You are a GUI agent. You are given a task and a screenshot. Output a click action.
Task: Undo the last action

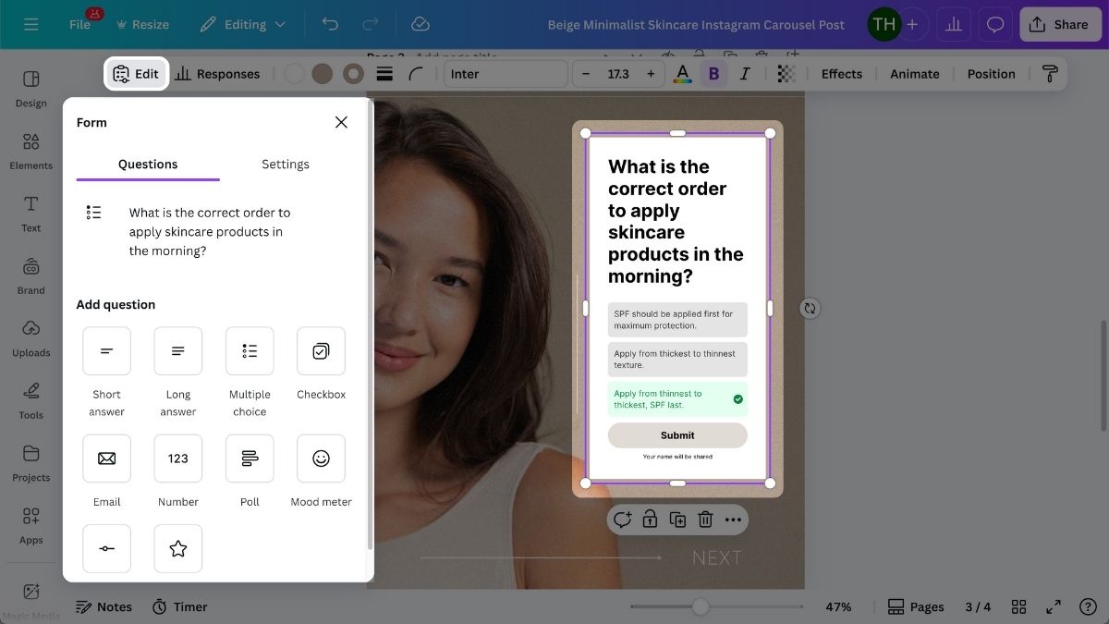coord(330,24)
